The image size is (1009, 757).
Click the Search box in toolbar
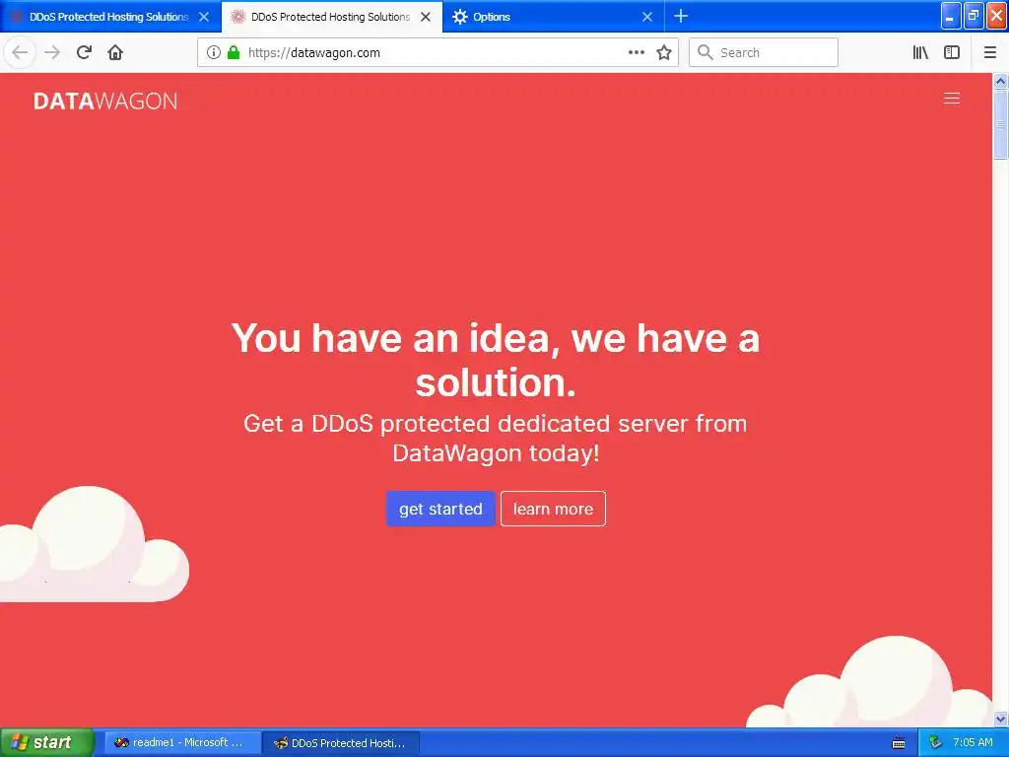764,52
